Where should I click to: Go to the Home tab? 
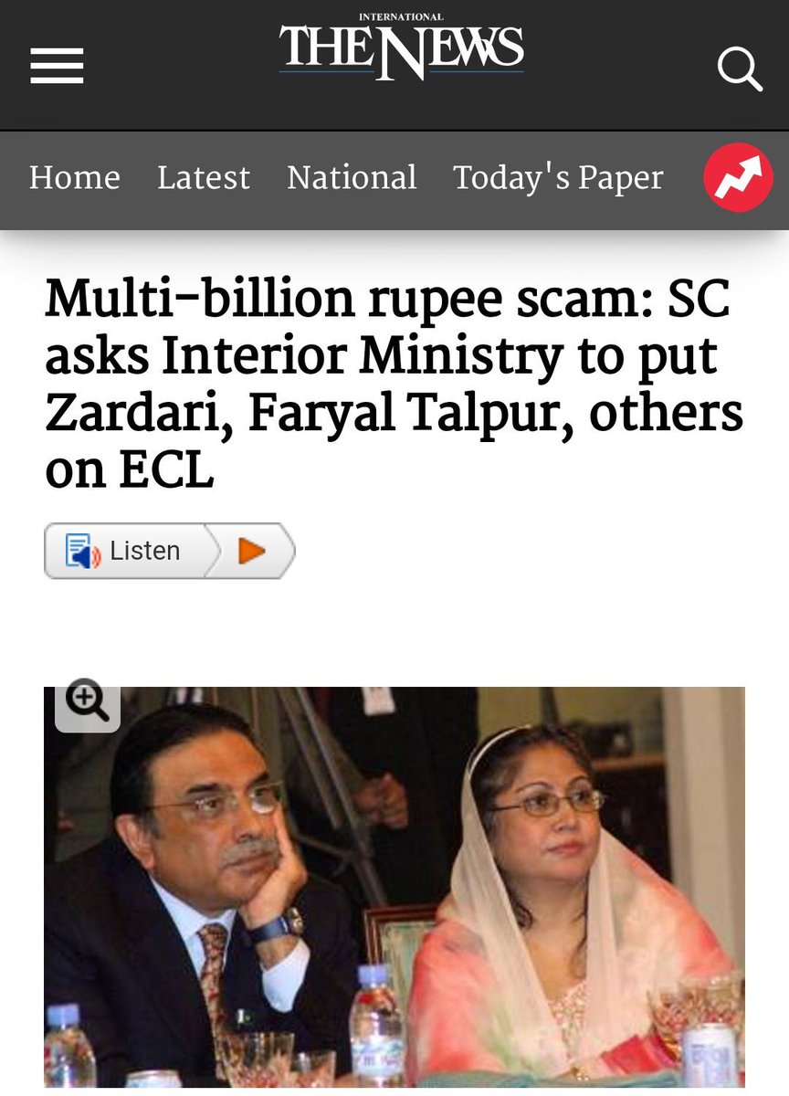click(x=74, y=177)
